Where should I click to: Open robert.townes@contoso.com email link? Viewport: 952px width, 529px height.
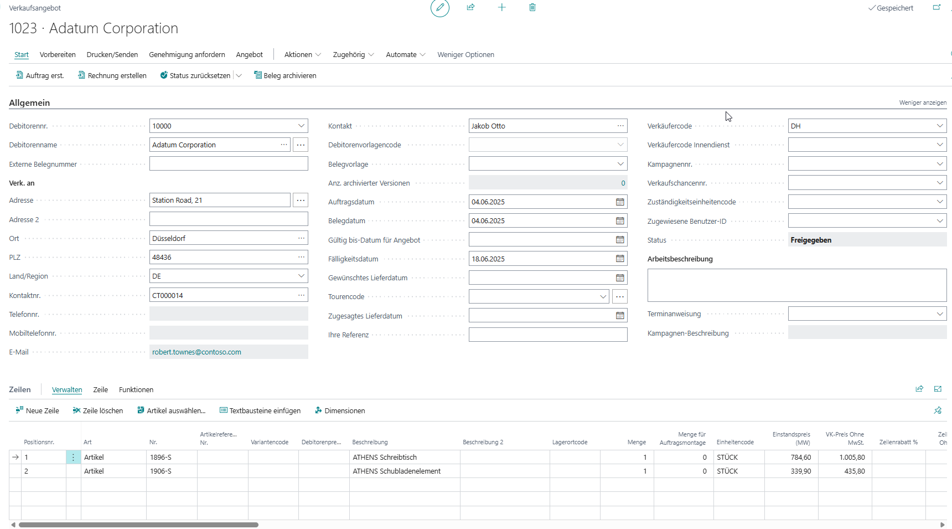(196, 352)
